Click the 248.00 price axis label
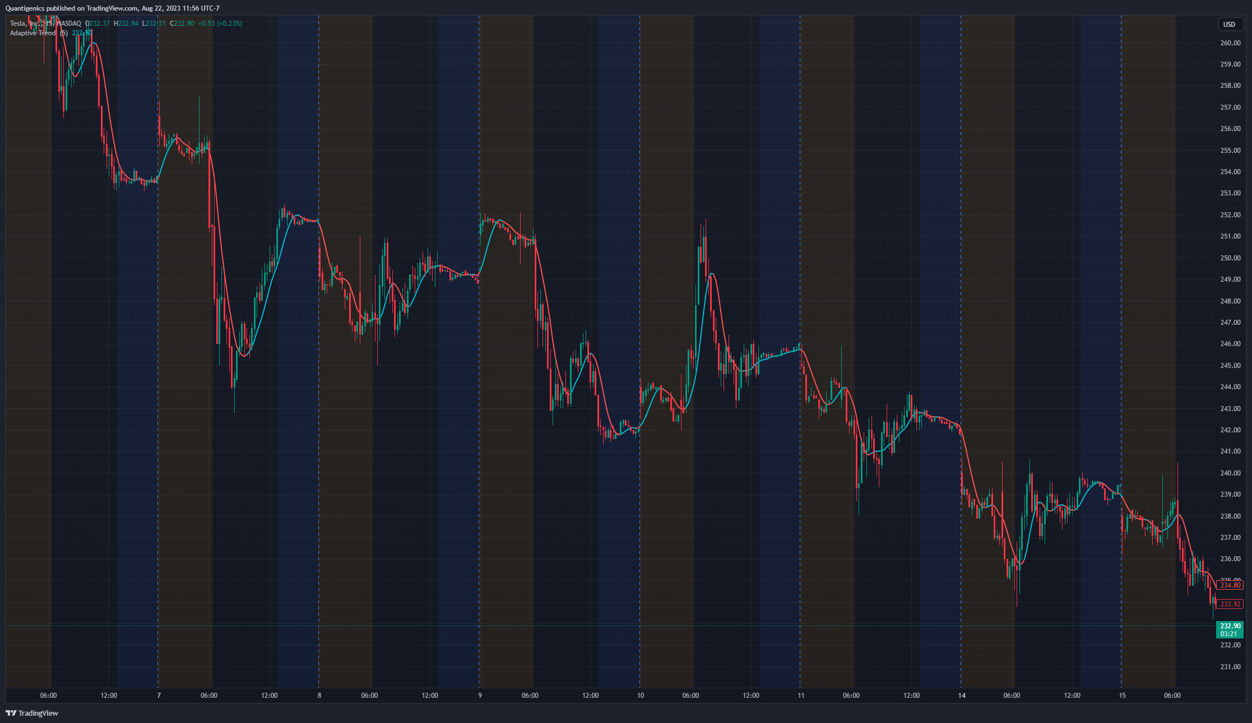This screenshot has width=1252, height=723. pyautogui.click(x=1230, y=301)
